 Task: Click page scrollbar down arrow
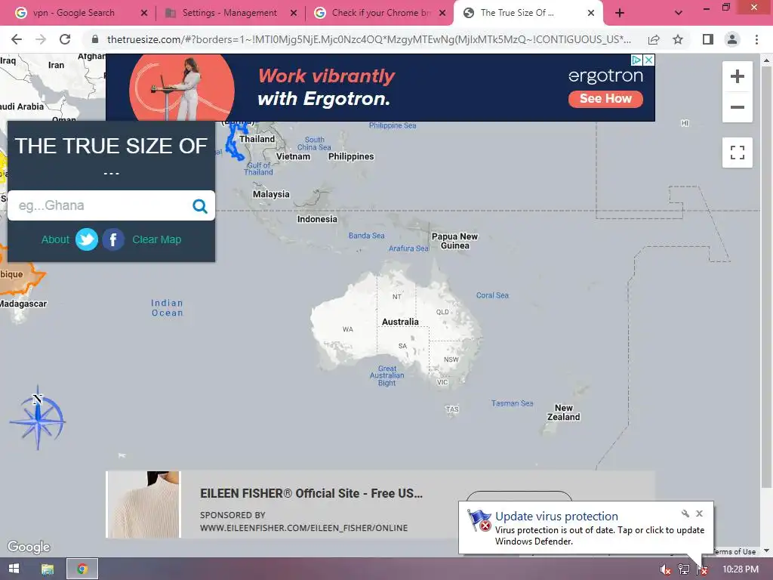(766, 551)
